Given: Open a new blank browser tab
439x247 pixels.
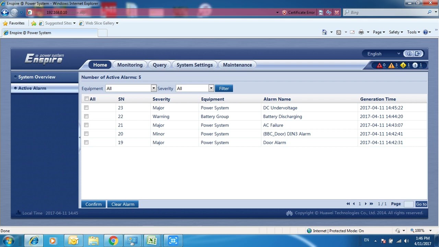Looking at the screenshot, I should [x=103, y=33].
